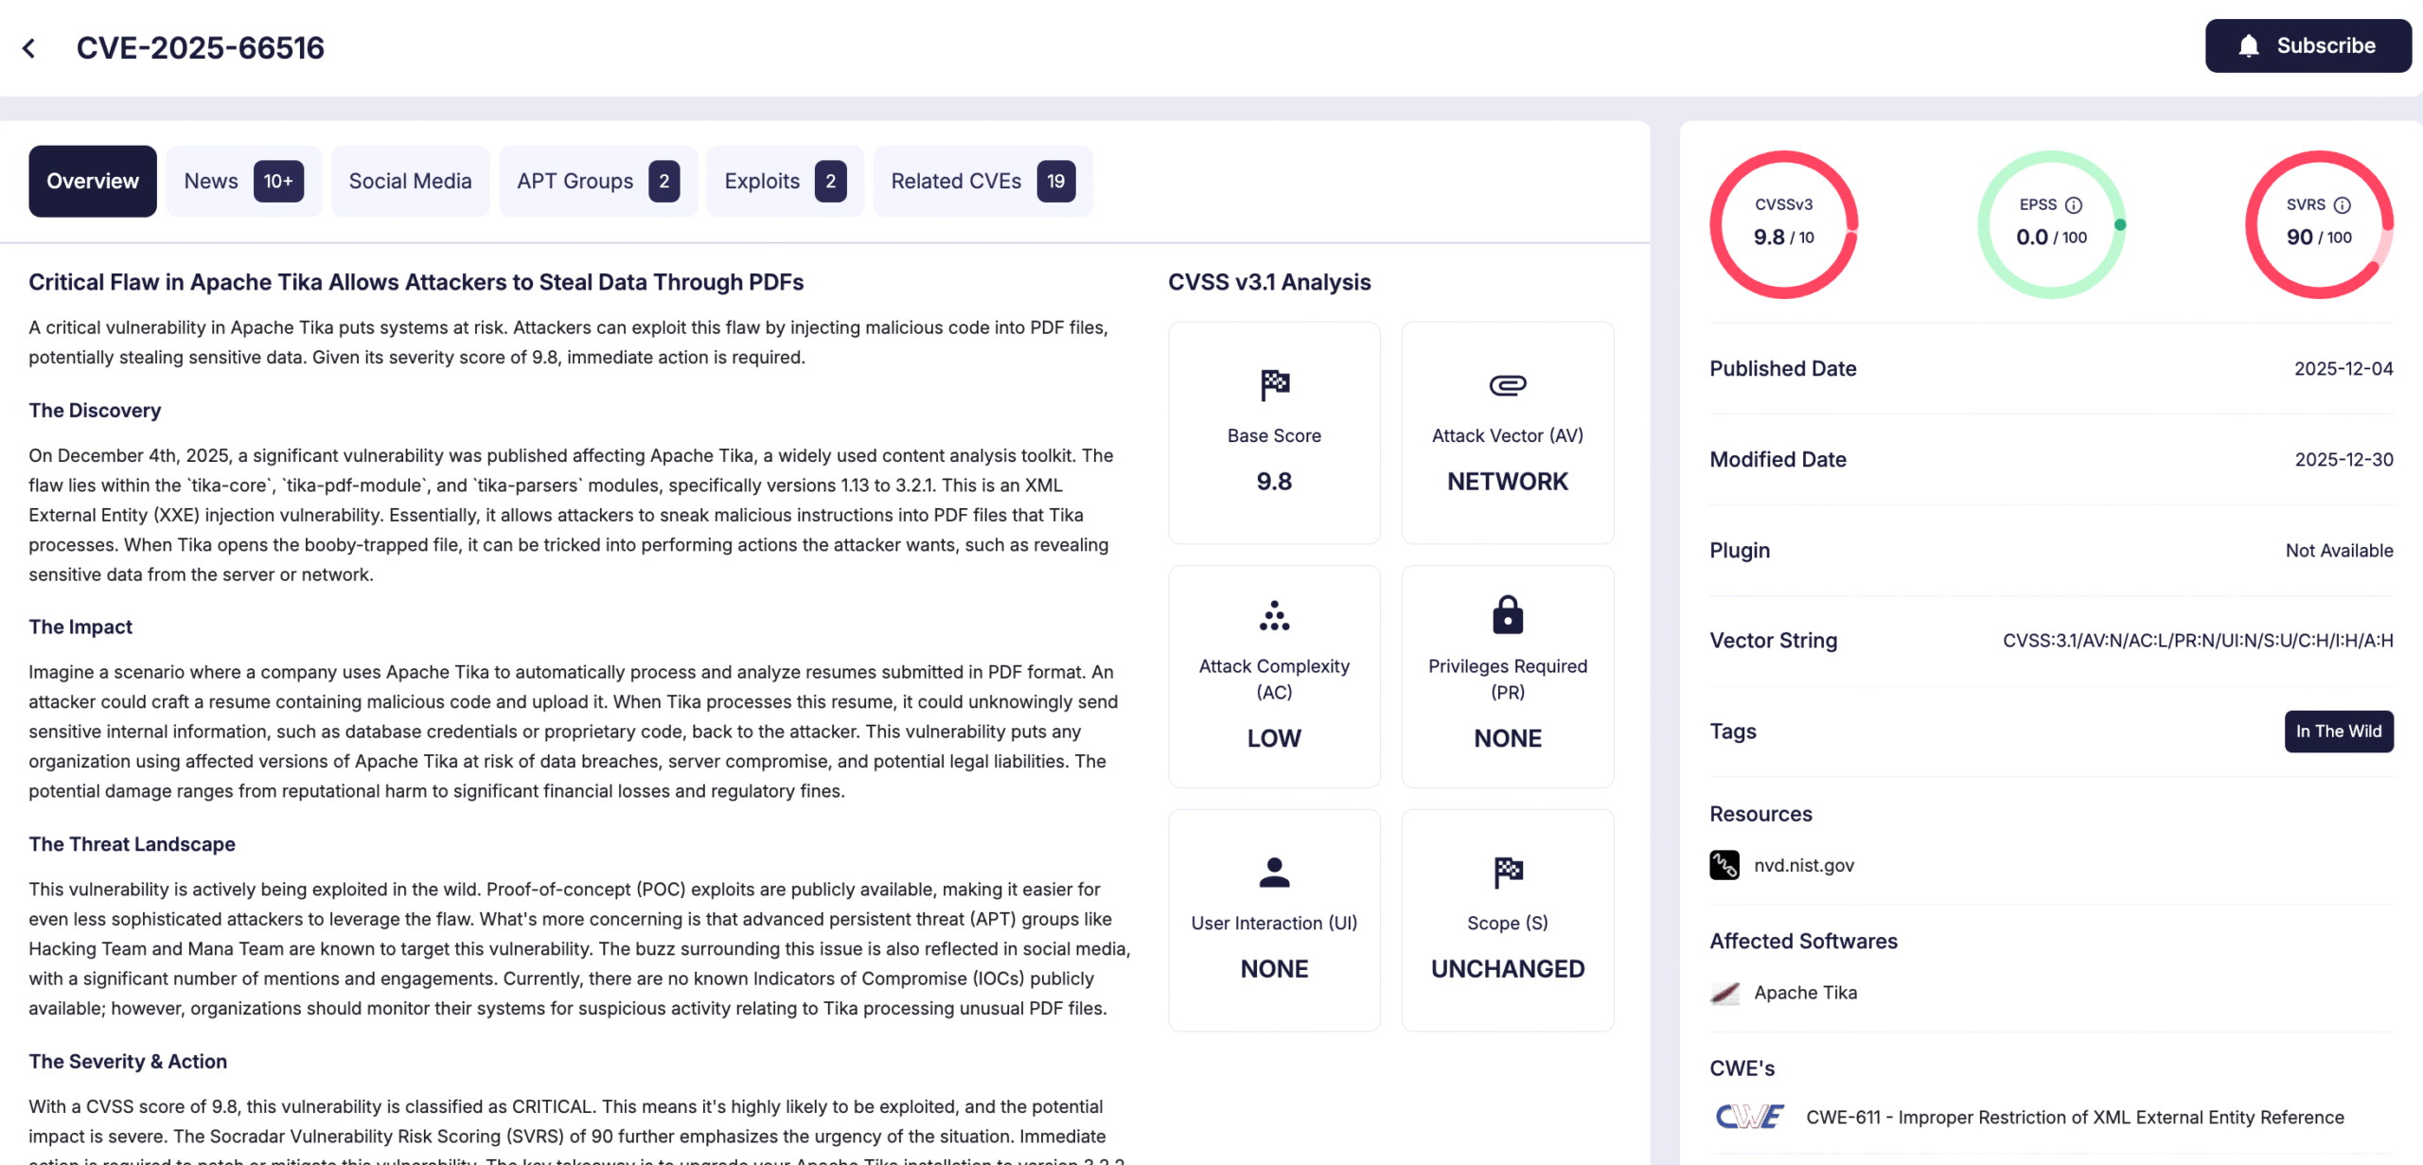Click the paperclip icon in Attack Vector card
2423x1165 pixels.
click(1506, 385)
